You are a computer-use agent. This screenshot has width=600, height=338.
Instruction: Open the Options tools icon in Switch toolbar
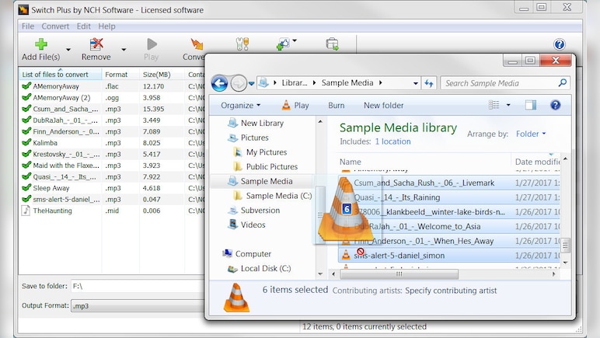pos(242,44)
